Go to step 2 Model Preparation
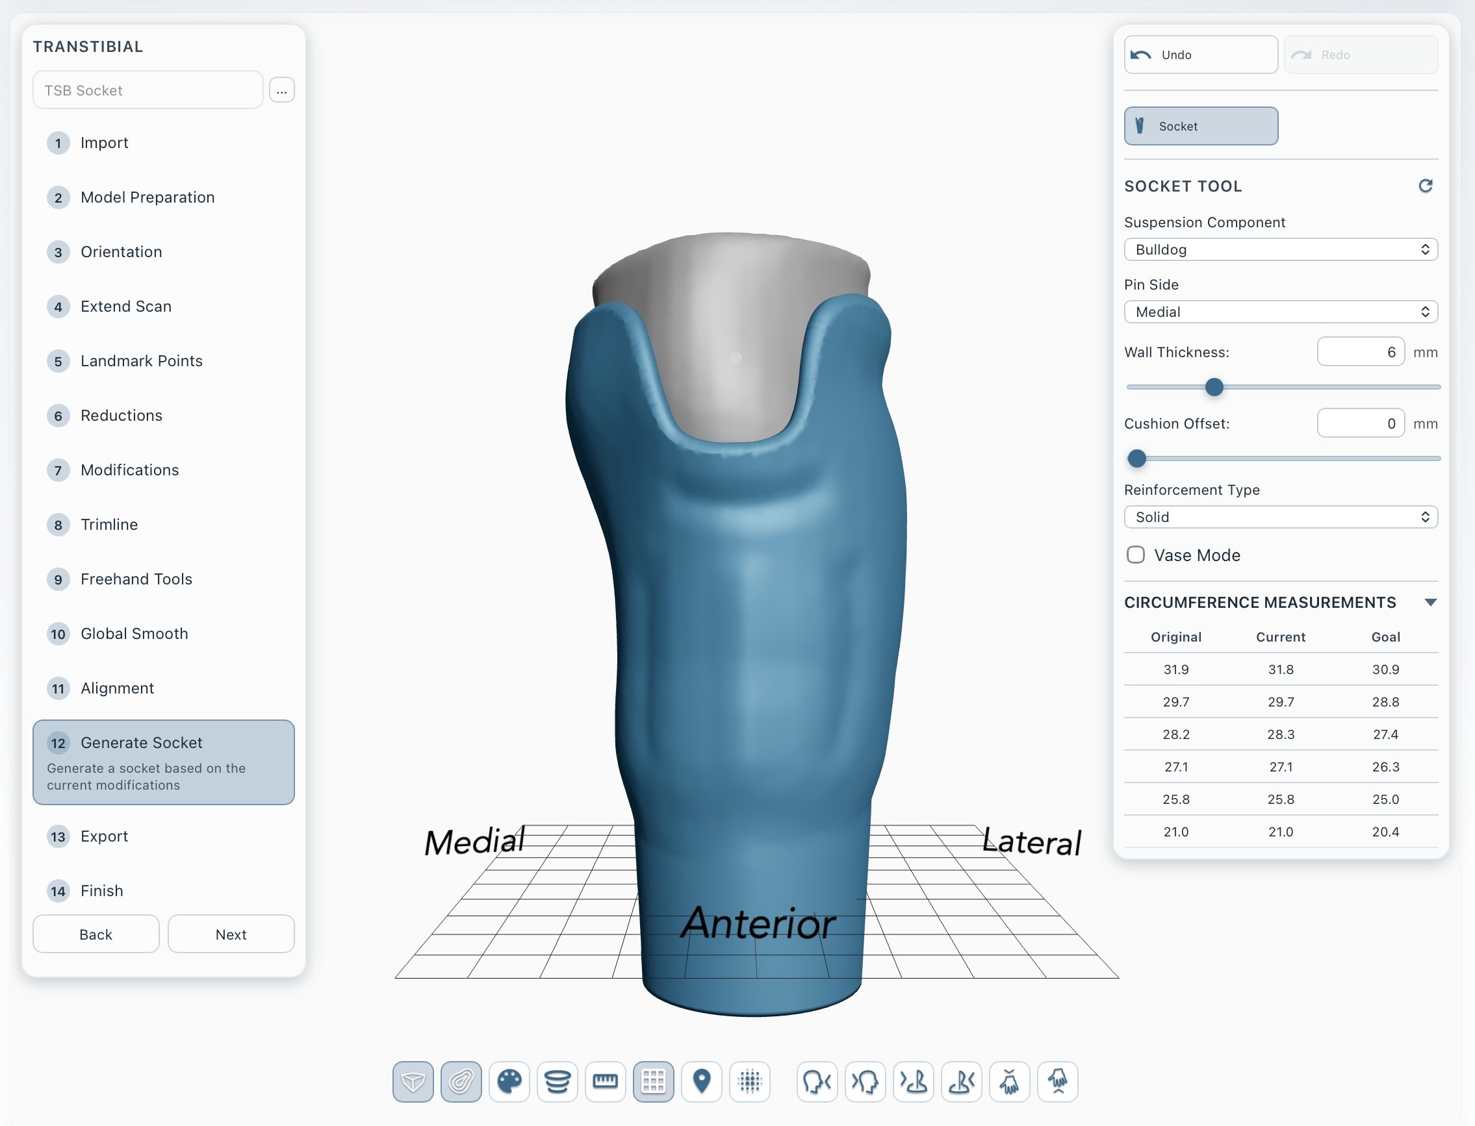 pyautogui.click(x=164, y=197)
